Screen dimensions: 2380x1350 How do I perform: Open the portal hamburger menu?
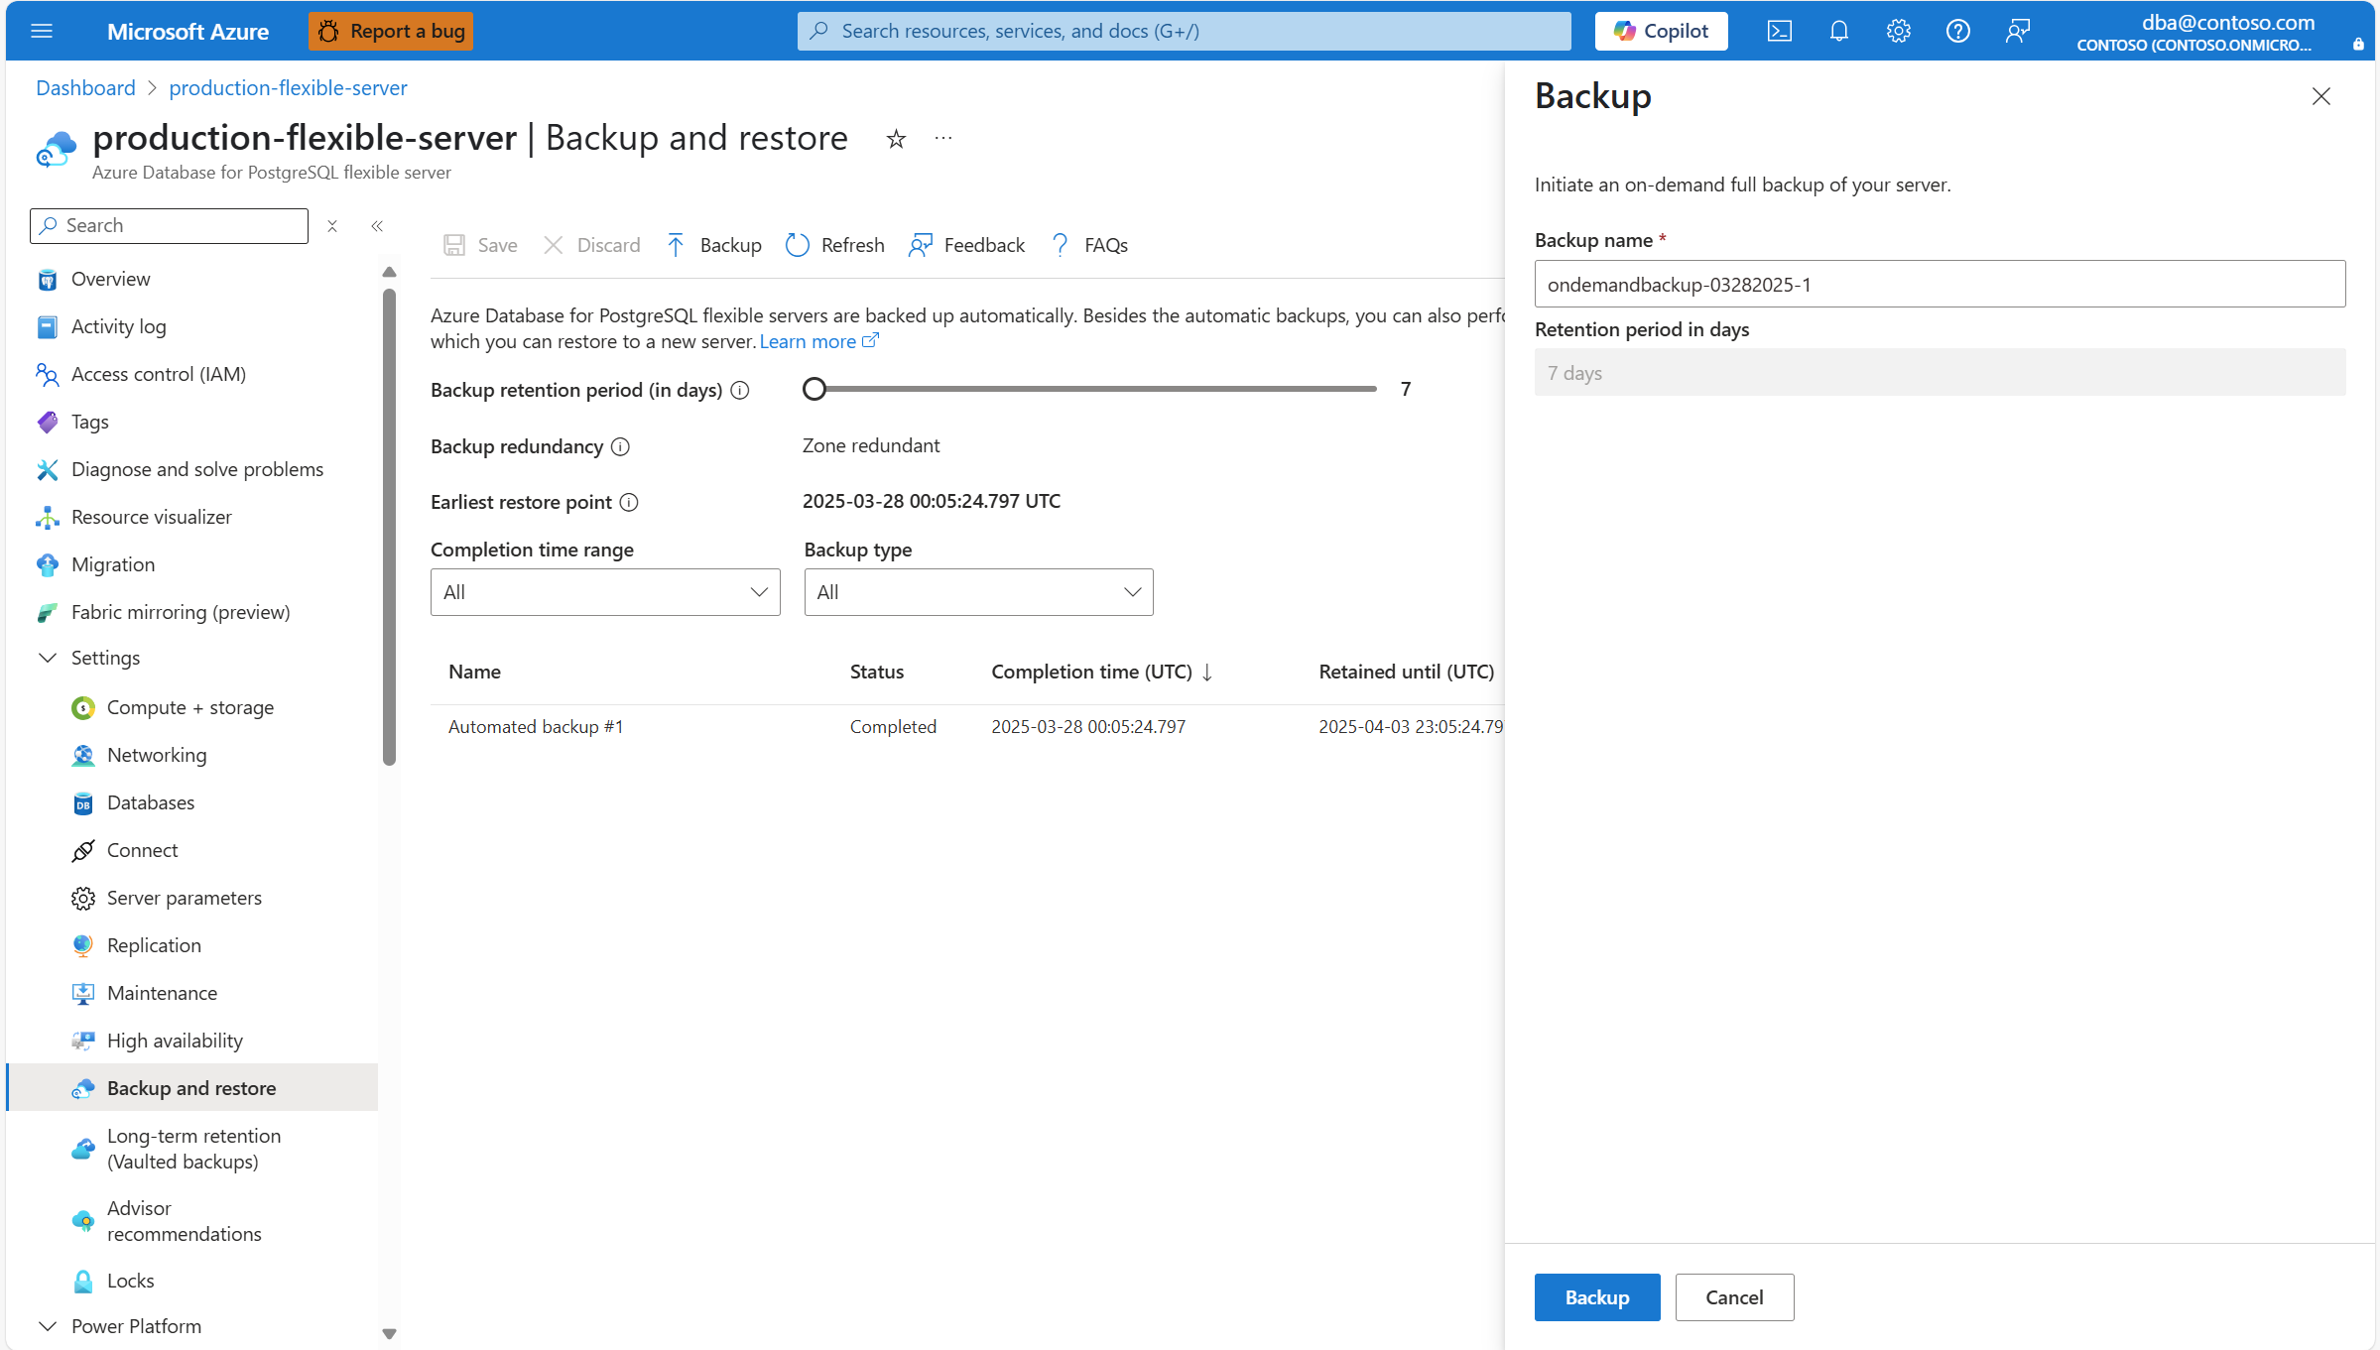pos(42,31)
